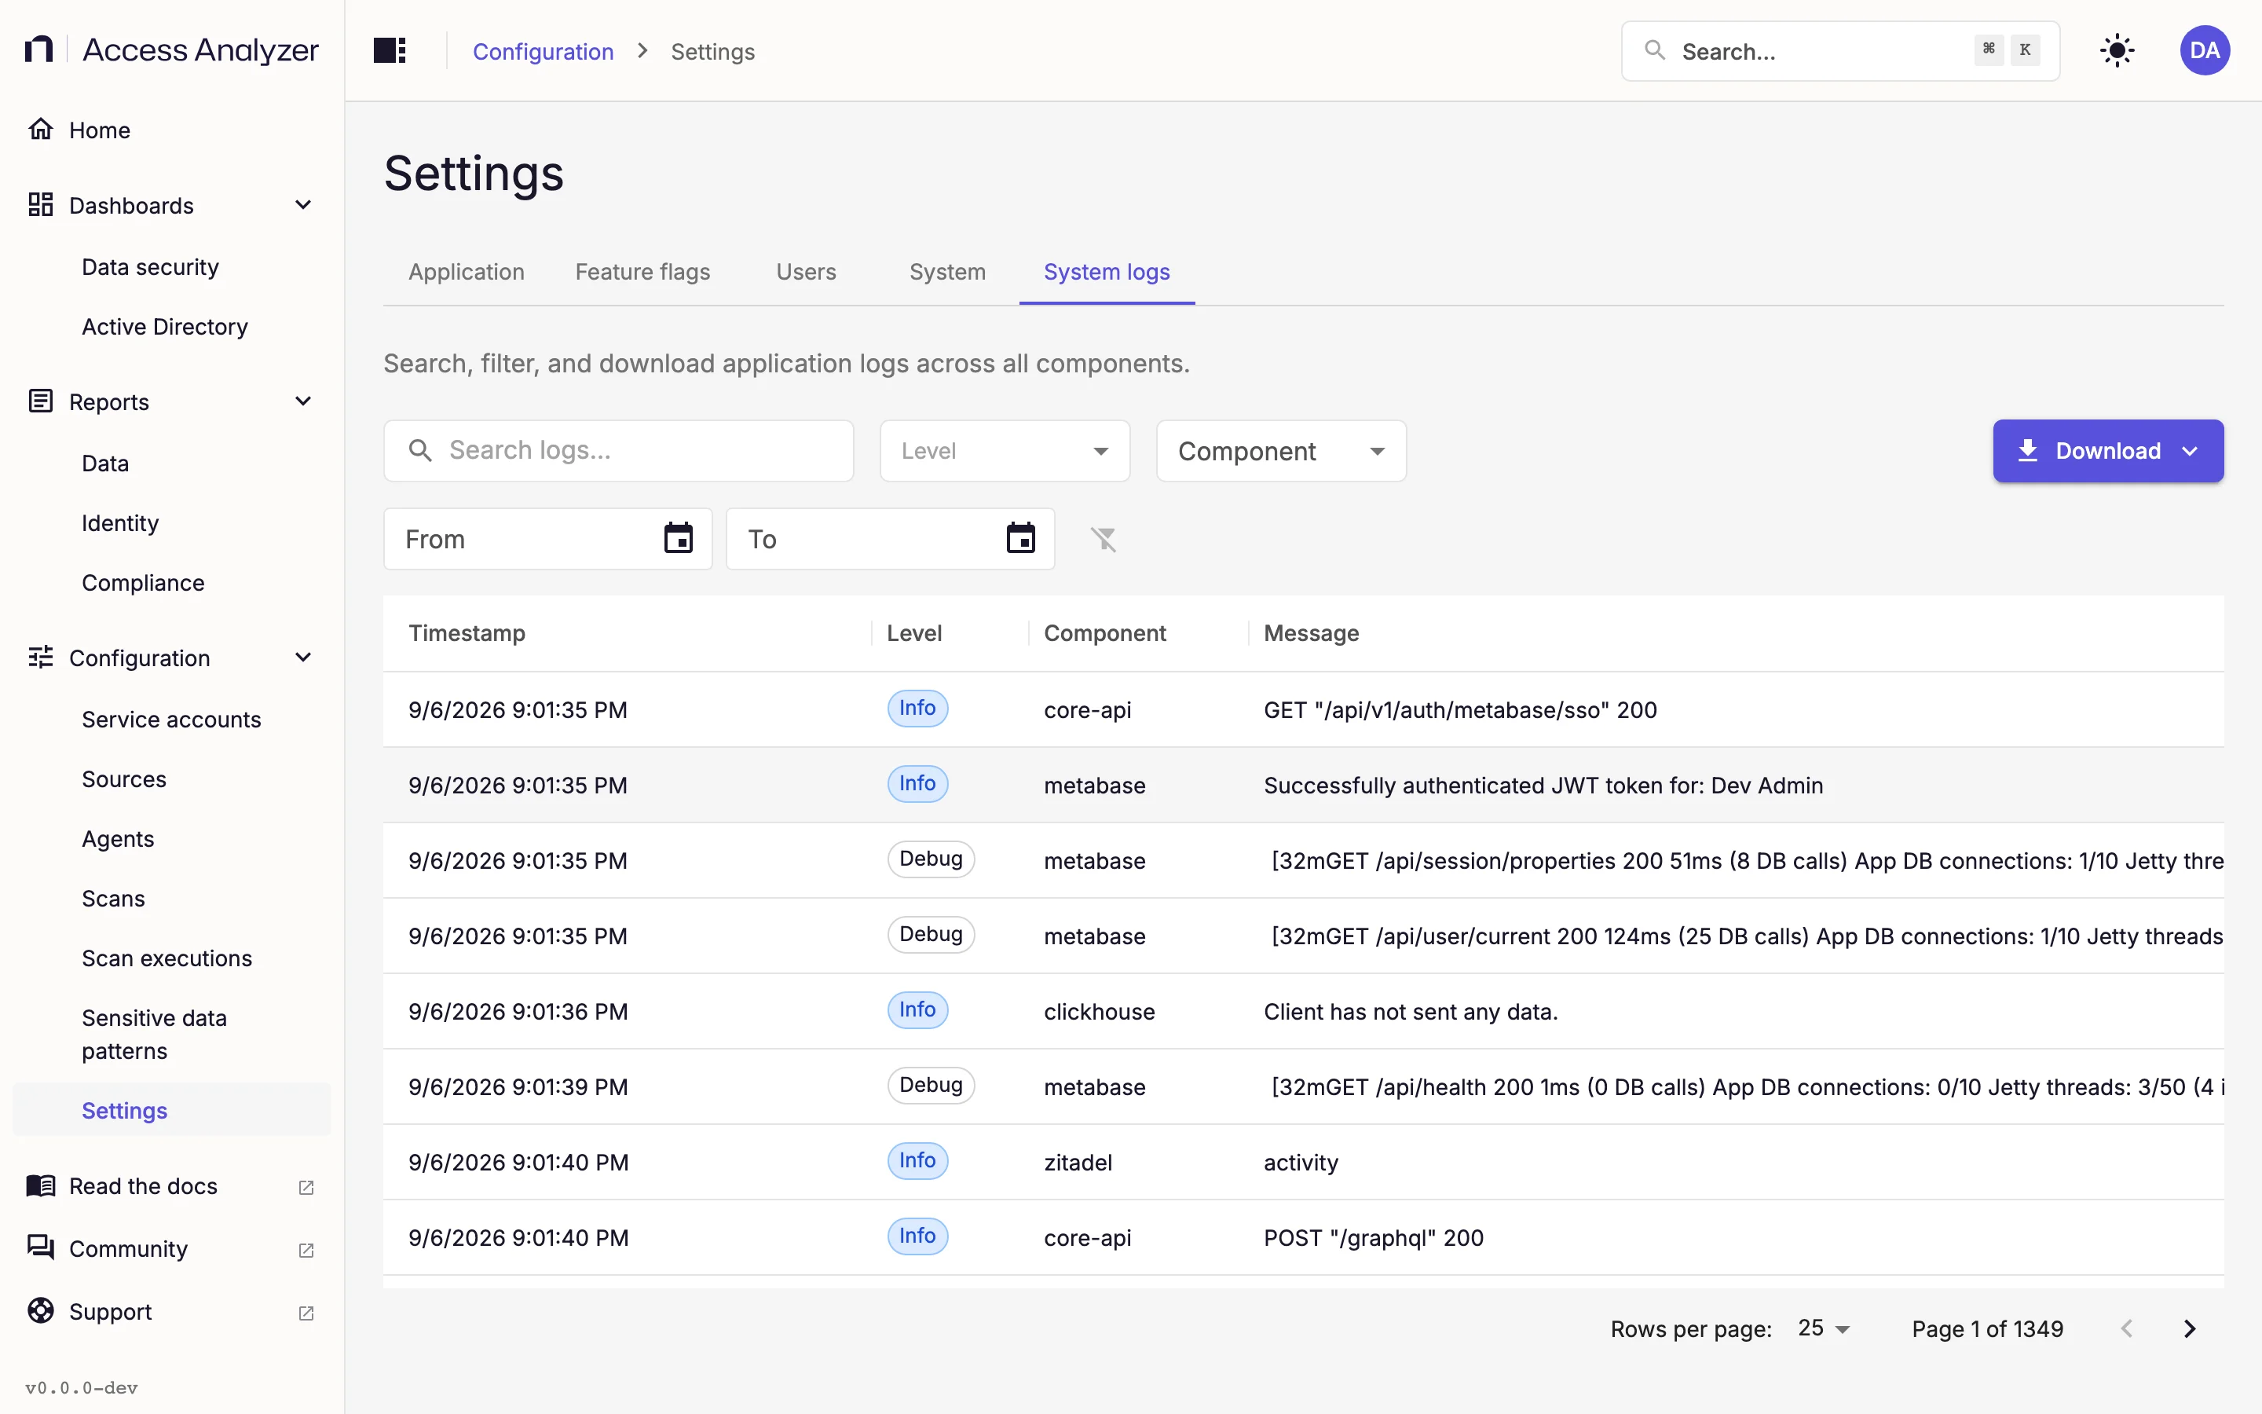The height and width of the screenshot is (1414, 2262).
Task: Collapse the Reports section chevron
Action: (x=303, y=401)
